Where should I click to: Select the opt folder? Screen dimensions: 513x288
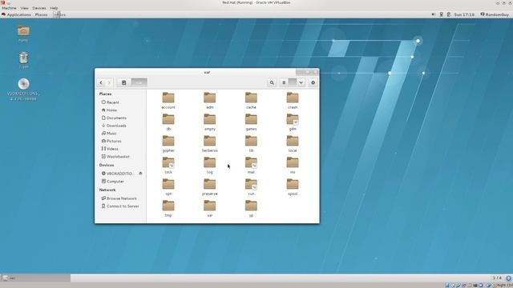click(x=168, y=187)
